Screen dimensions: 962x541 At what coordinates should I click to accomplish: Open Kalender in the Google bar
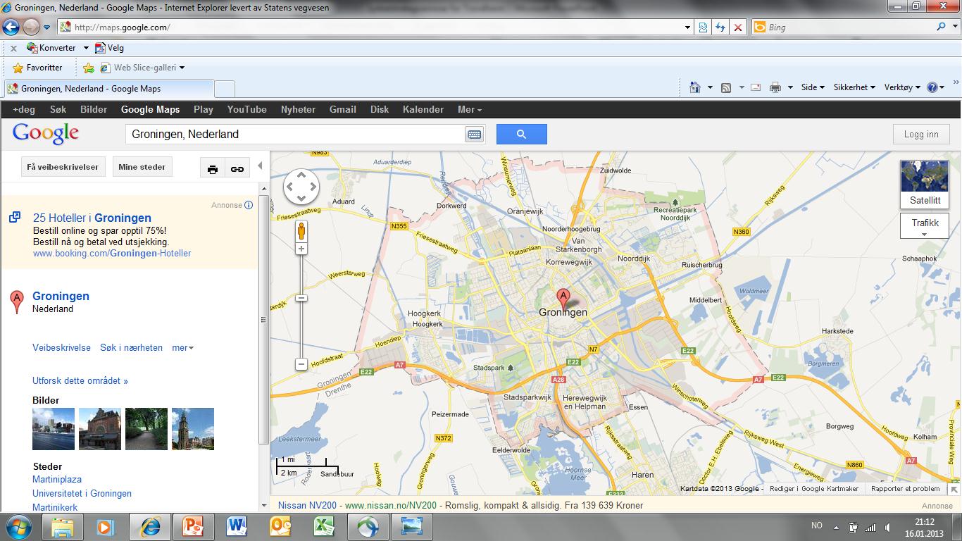tap(423, 109)
